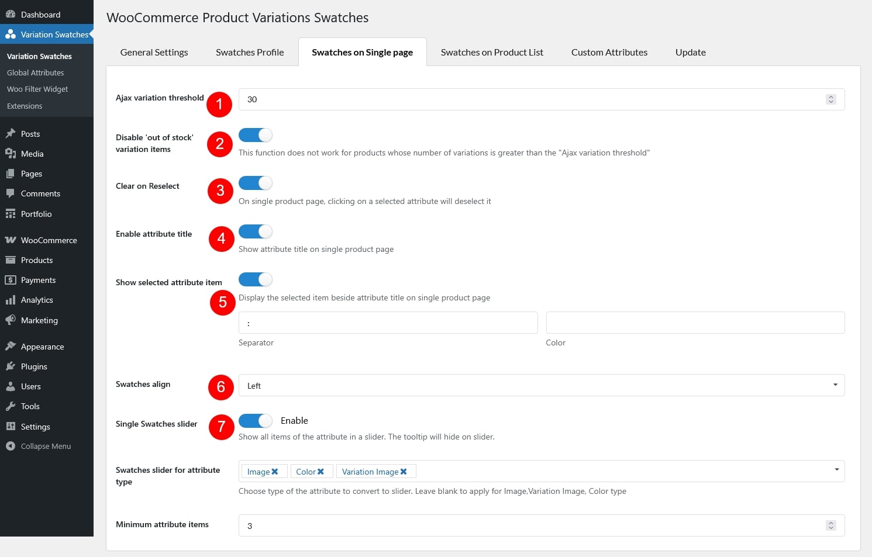The width and height of the screenshot is (872, 557).
Task: Click the Separator text field
Action: (388, 323)
